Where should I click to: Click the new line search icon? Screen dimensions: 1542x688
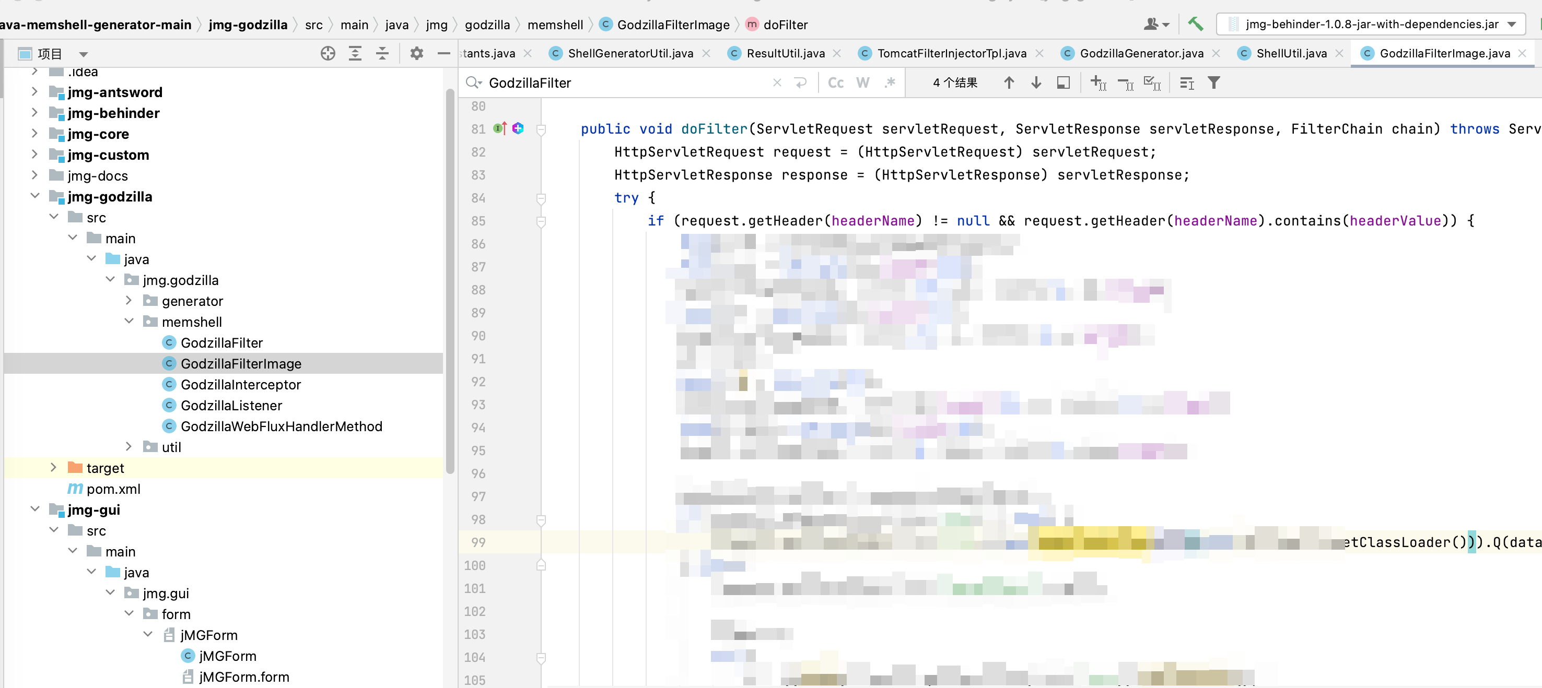(x=801, y=82)
